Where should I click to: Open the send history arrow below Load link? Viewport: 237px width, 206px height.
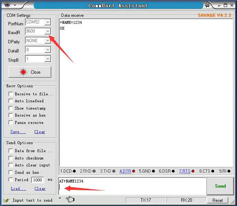pos(60,198)
